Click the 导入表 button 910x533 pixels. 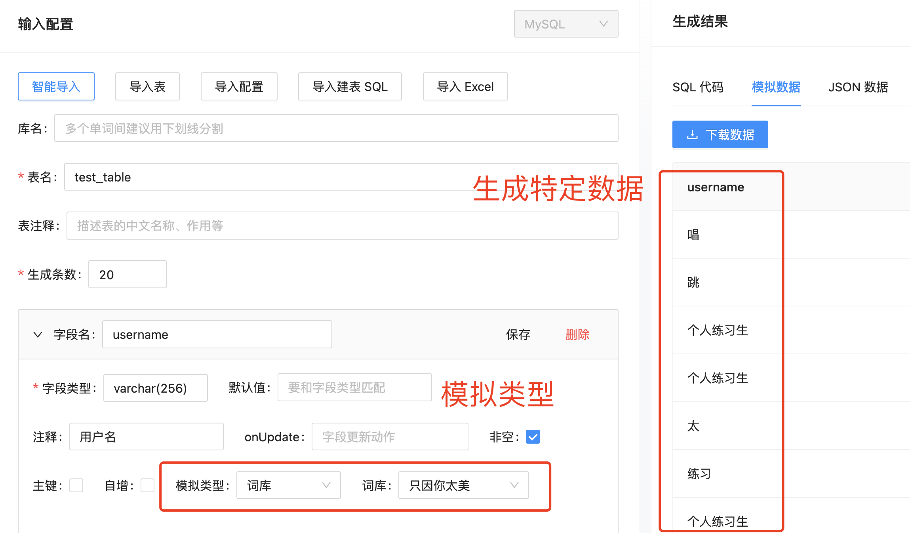click(x=147, y=87)
